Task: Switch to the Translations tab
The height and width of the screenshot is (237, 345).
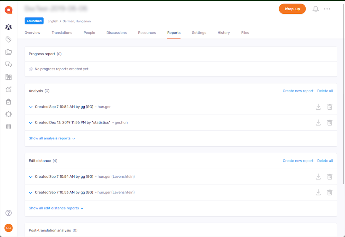Action: point(62,33)
